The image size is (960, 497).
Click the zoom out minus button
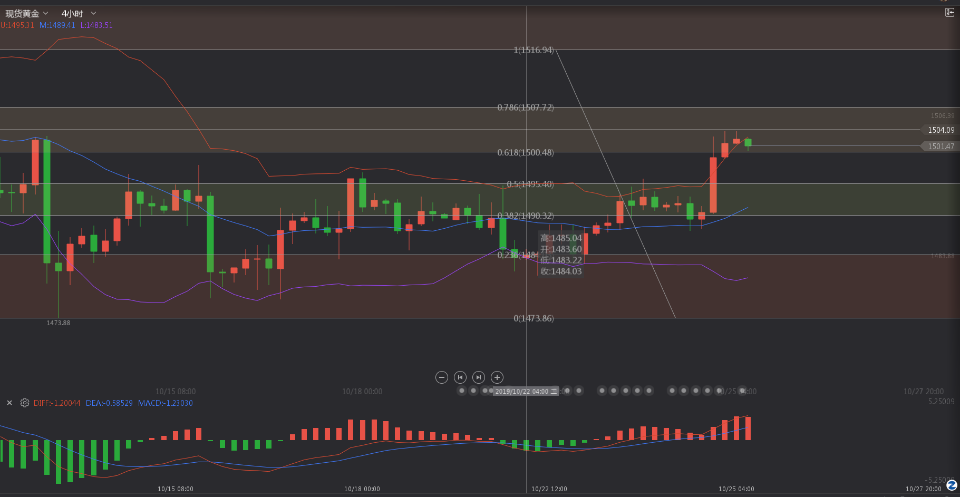442,377
